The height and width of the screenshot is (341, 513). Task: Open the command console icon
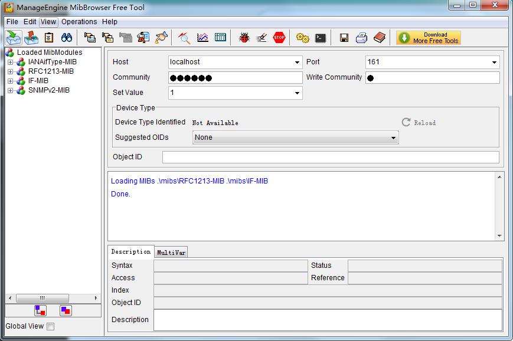coord(321,38)
